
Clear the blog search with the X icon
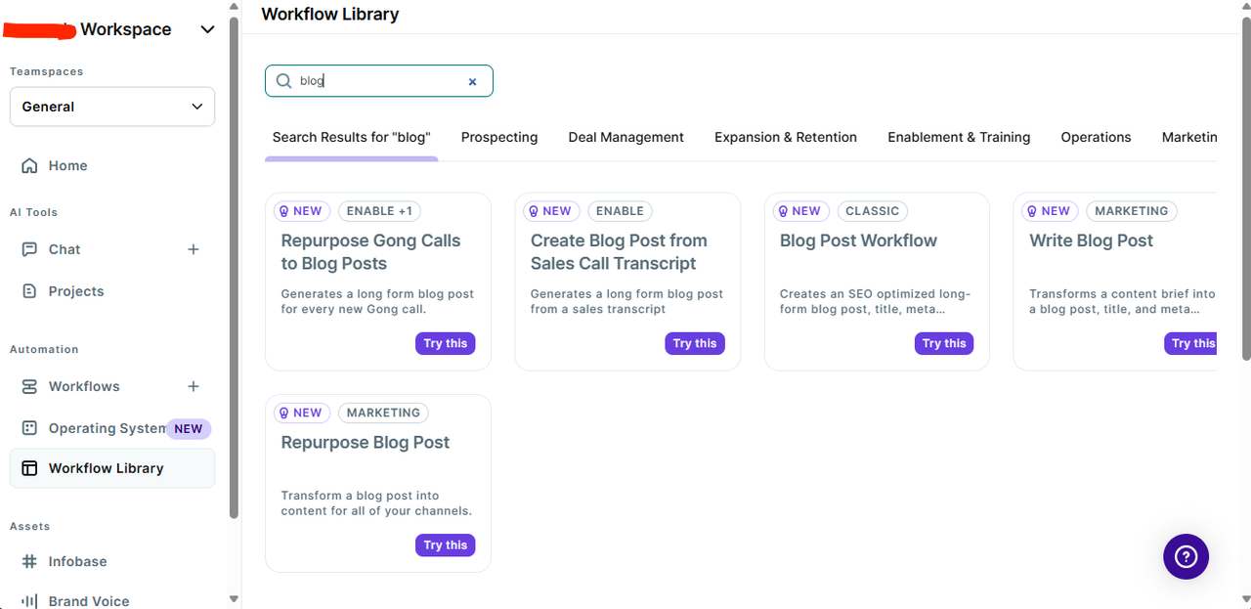click(x=472, y=82)
